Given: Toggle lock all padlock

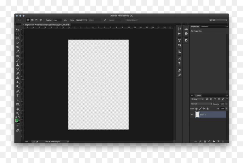Looking at the screenshot, I should [207, 109].
